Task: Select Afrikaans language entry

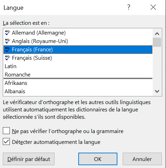Action: pyautogui.click(x=78, y=83)
